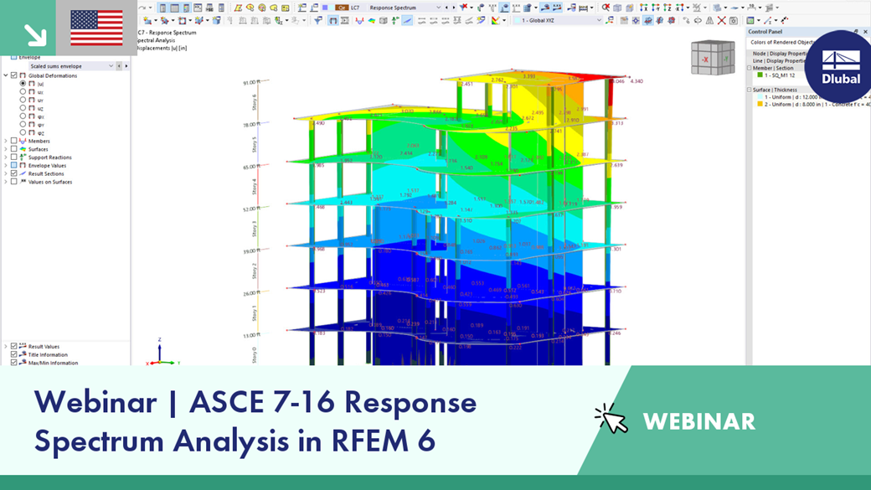Click the view in Z direction axis icon

click(x=667, y=8)
